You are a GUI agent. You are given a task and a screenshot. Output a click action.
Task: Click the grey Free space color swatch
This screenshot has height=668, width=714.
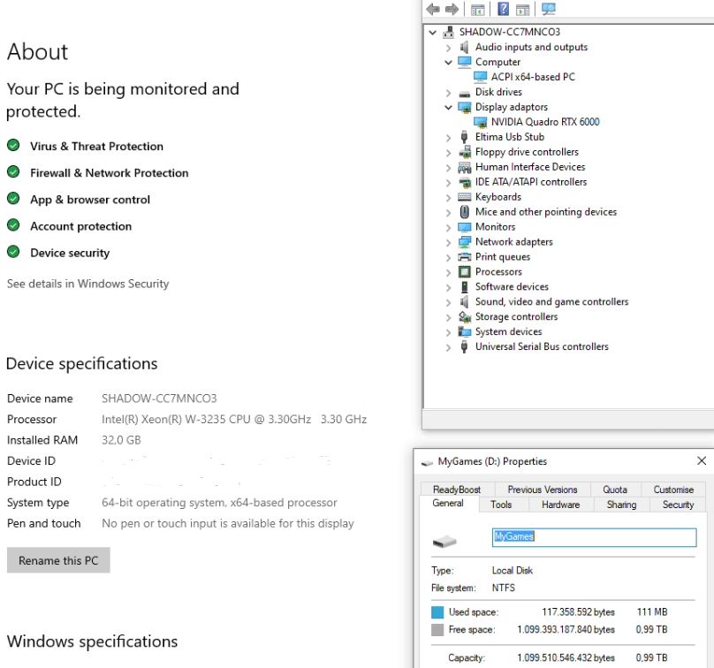437,630
